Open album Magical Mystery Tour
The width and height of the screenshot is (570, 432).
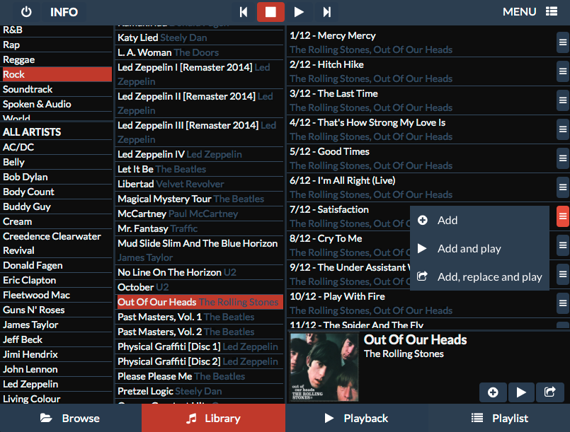coord(199,199)
